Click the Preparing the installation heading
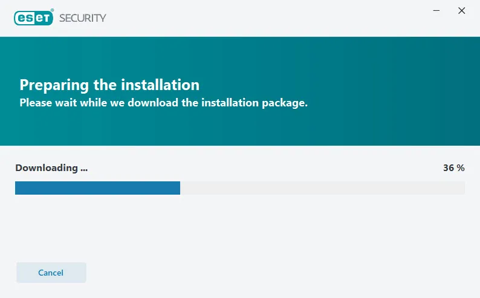The image size is (480, 298). [109, 85]
